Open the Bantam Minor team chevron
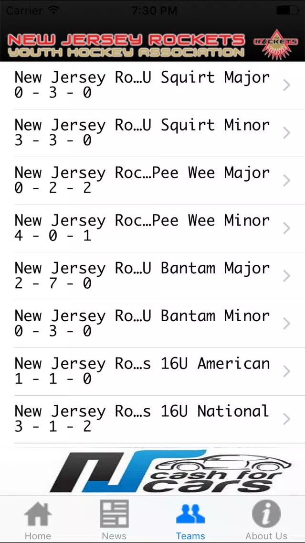The height and width of the screenshot is (543, 305). pos(286,324)
